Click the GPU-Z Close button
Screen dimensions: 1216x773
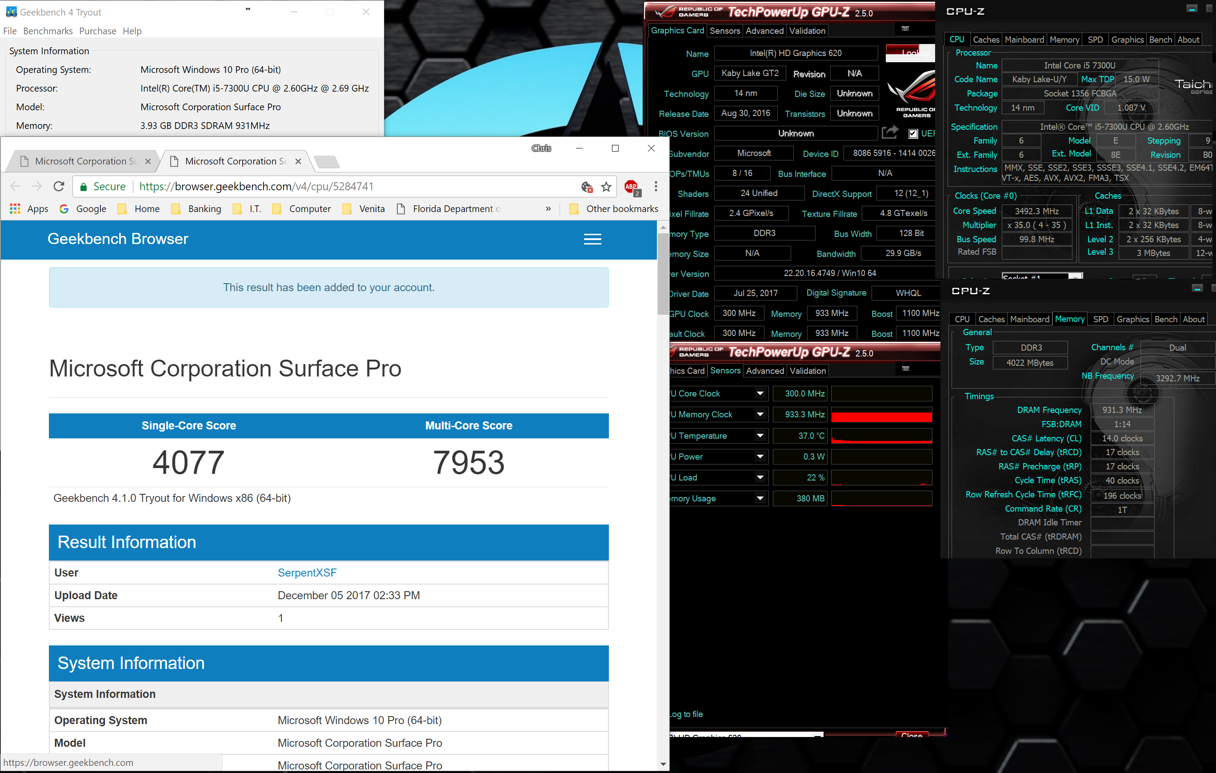(912, 735)
